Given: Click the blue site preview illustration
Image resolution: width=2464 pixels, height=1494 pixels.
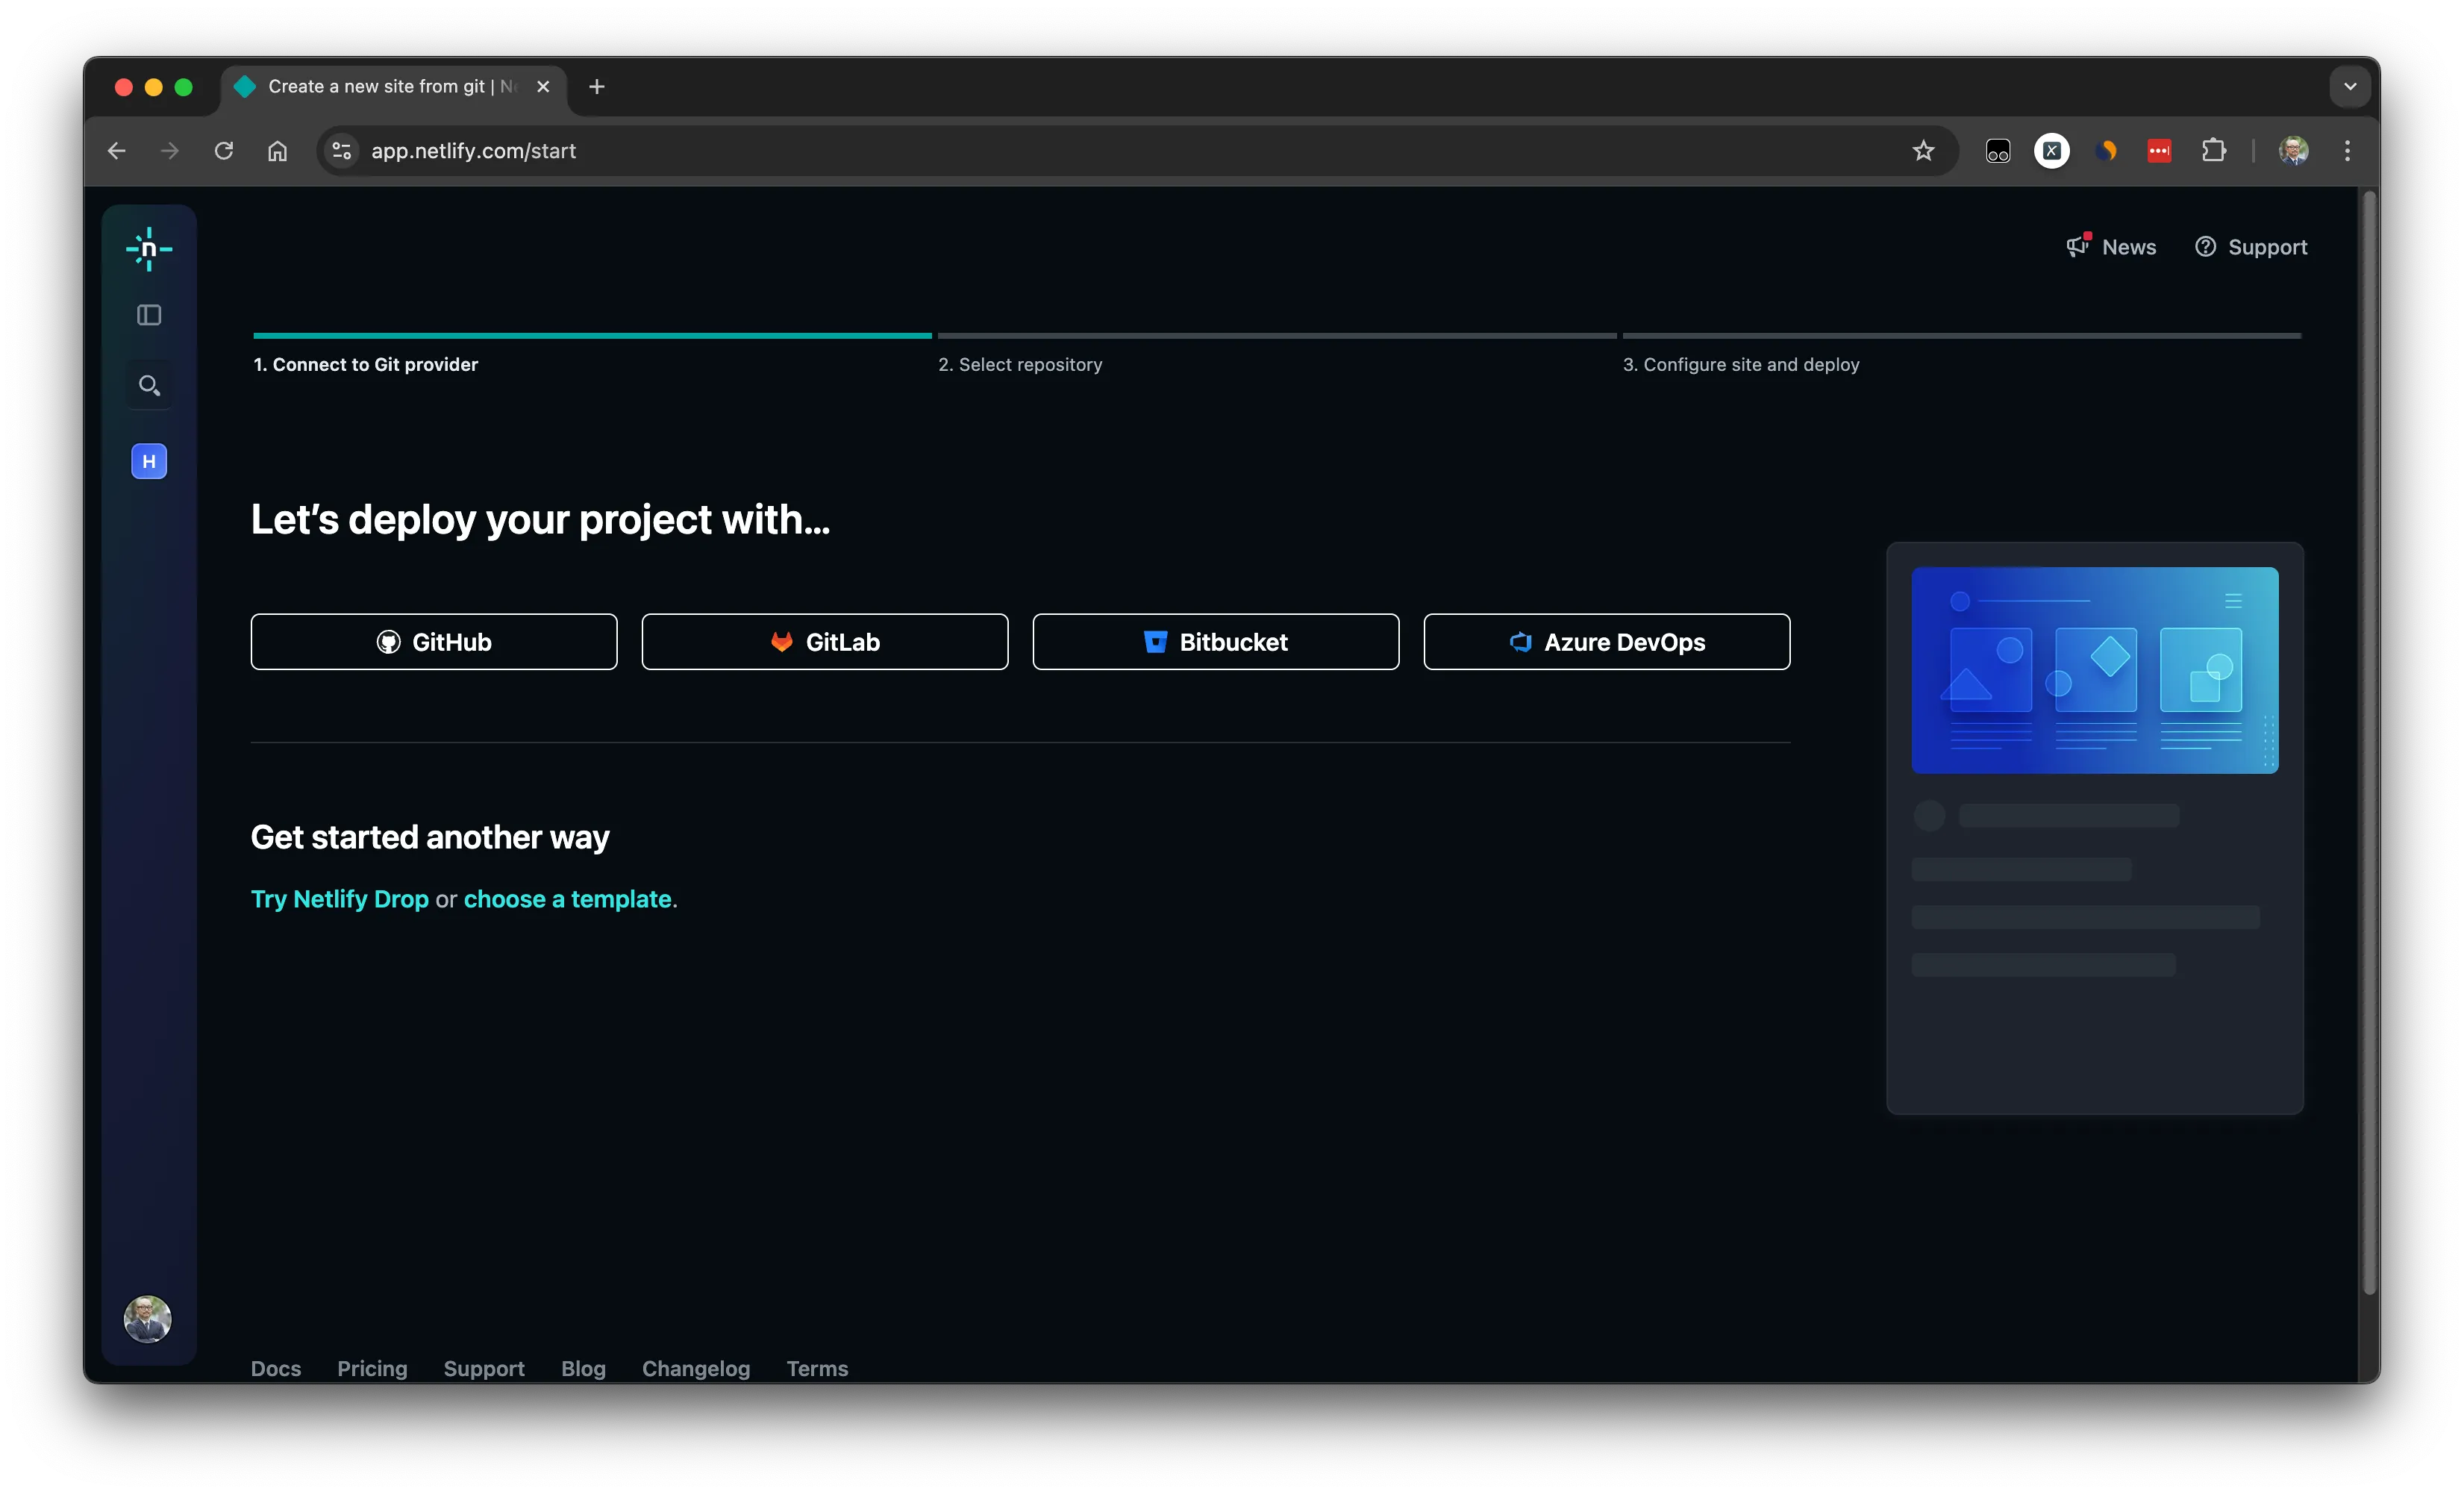Looking at the screenshot, I should pos(2095,670).
